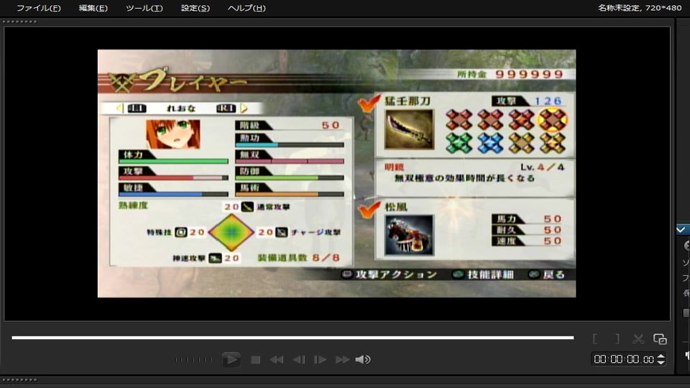690x388 pixels.
Task: Open the ファイル(F) menu
Action: point(38,8)
